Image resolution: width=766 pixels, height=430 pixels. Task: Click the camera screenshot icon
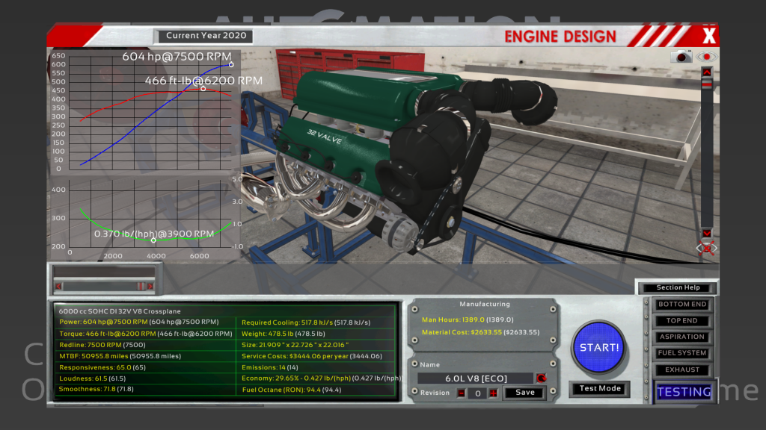click(x=681, y=57)
